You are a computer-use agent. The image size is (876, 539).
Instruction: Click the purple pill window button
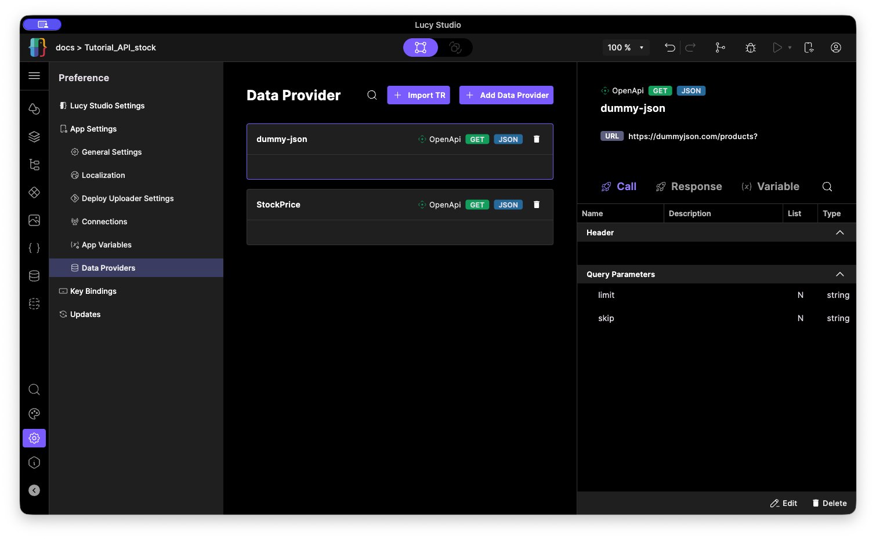tap(42, 24)
